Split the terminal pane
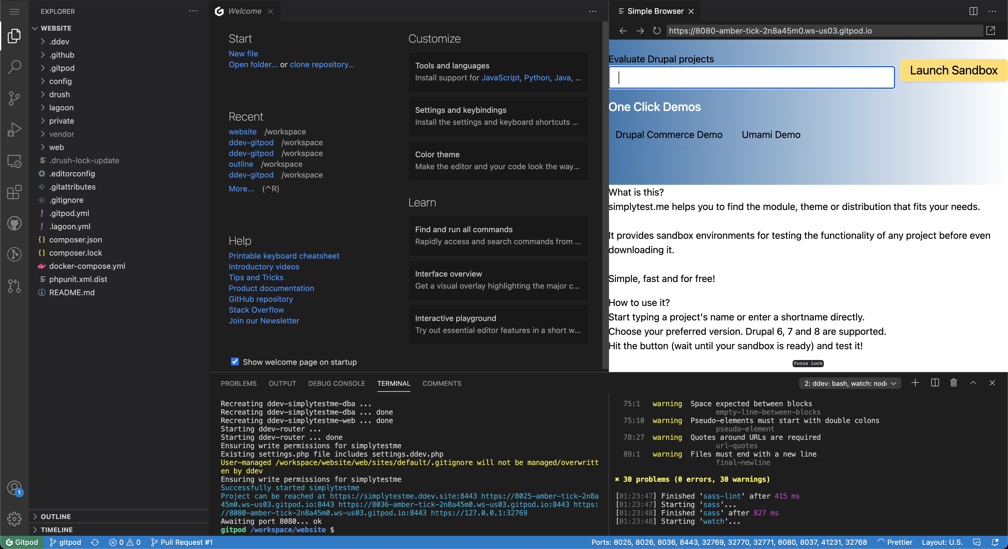Screen dimensions: 1008x549 935,383
